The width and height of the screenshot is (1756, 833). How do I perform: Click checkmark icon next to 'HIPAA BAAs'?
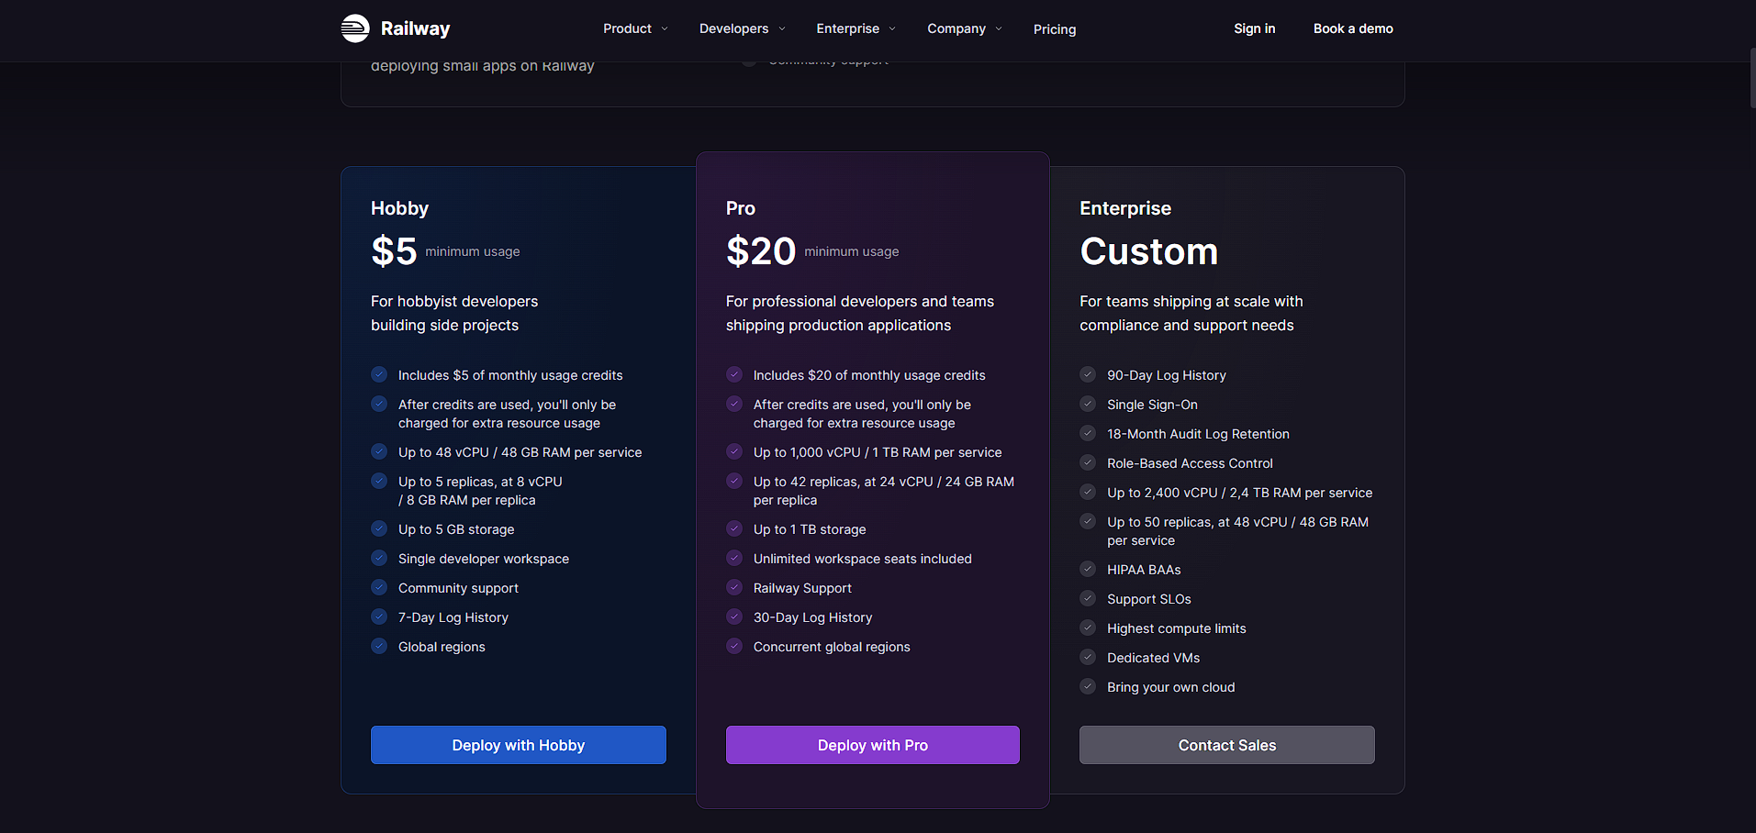tap(1088, 569)
